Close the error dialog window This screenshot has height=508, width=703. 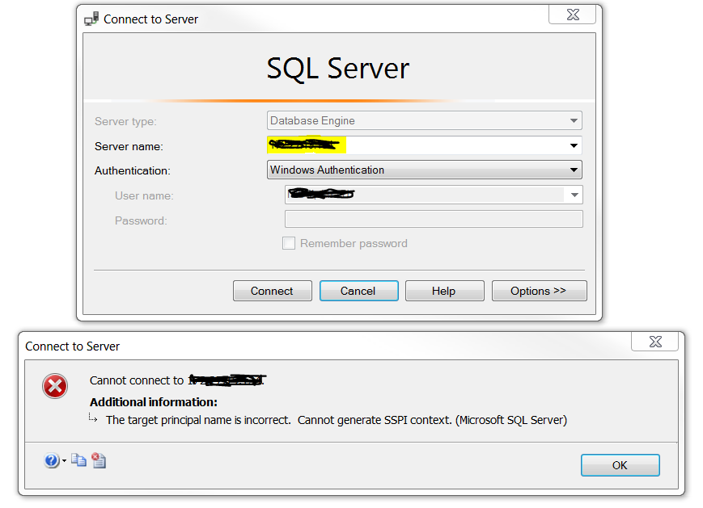[655, 342]
